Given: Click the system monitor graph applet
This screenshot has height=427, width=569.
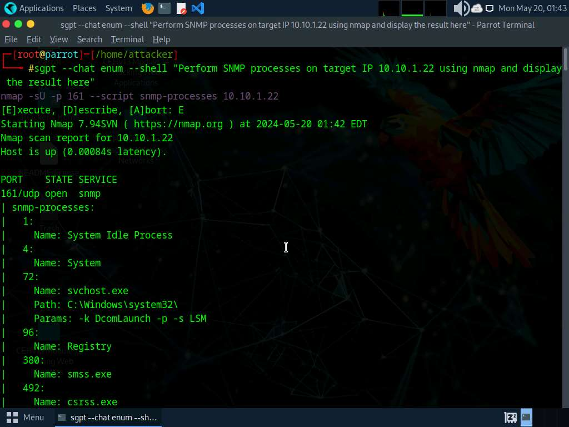Looking at the screenshot, I should tap(412, 8).
